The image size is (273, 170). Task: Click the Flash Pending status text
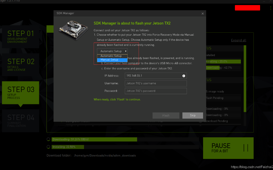pos(214,98)
